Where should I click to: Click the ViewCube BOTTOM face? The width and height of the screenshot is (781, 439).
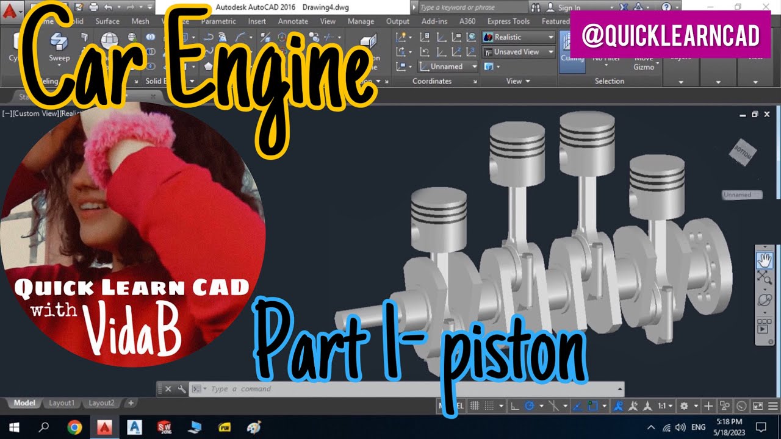pos(743,154)
